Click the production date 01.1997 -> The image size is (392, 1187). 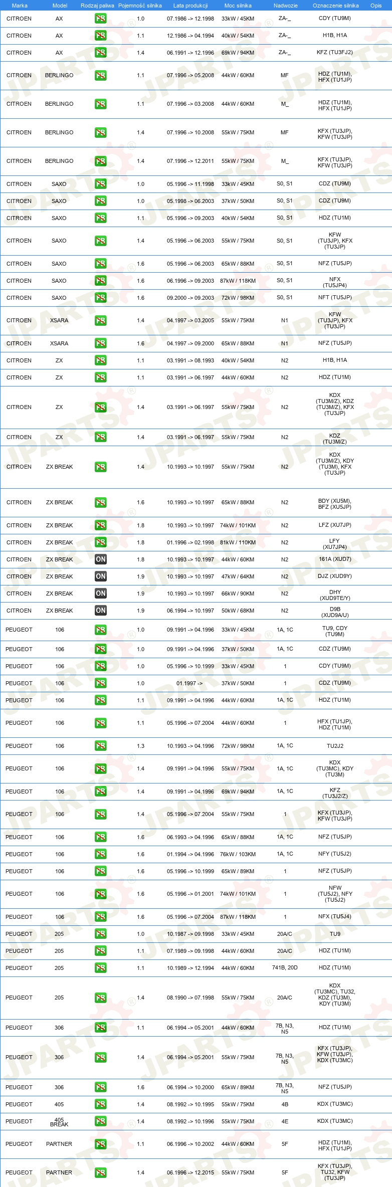point(190,683)
